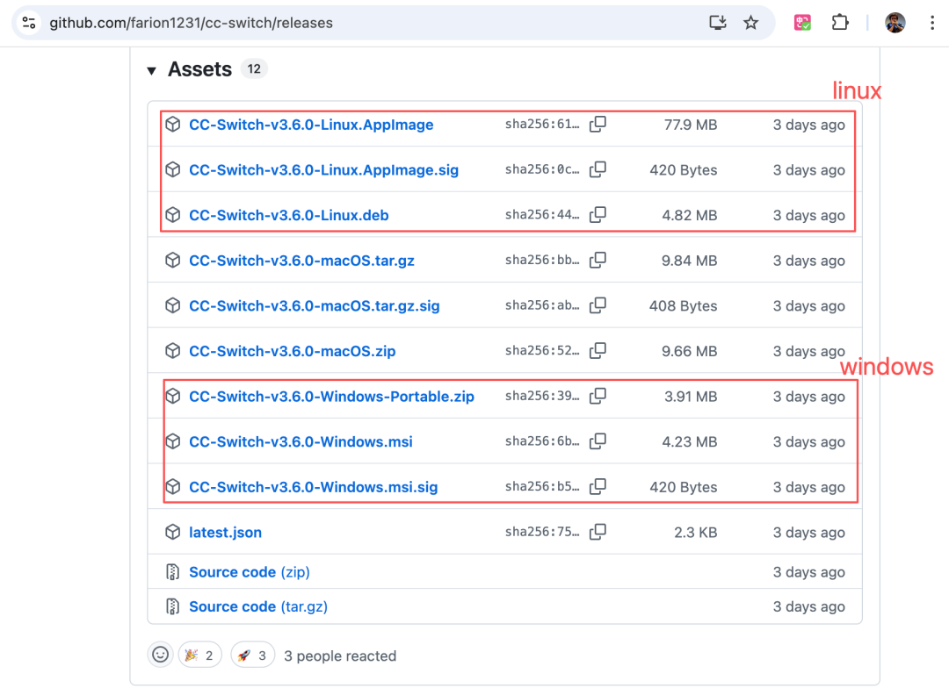Copy SHA256 hash for Linux.AppImage

tap(598, 124)
